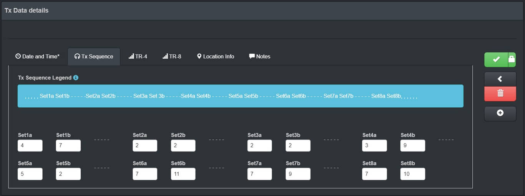
Task: Add new entry with the plus button
Action: [500, 113]
